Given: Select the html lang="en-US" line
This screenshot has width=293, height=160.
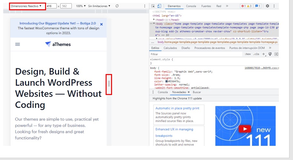Looking at the screenshot, I should (167, 16).
